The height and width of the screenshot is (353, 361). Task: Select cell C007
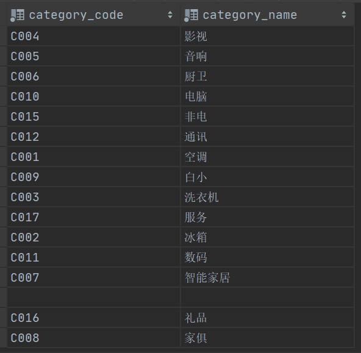pyautogui.click(x=93, y=277)
